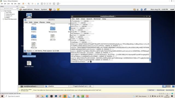Open the GNOME Places menu
175x98 pixels.
[x=37, y=10]
